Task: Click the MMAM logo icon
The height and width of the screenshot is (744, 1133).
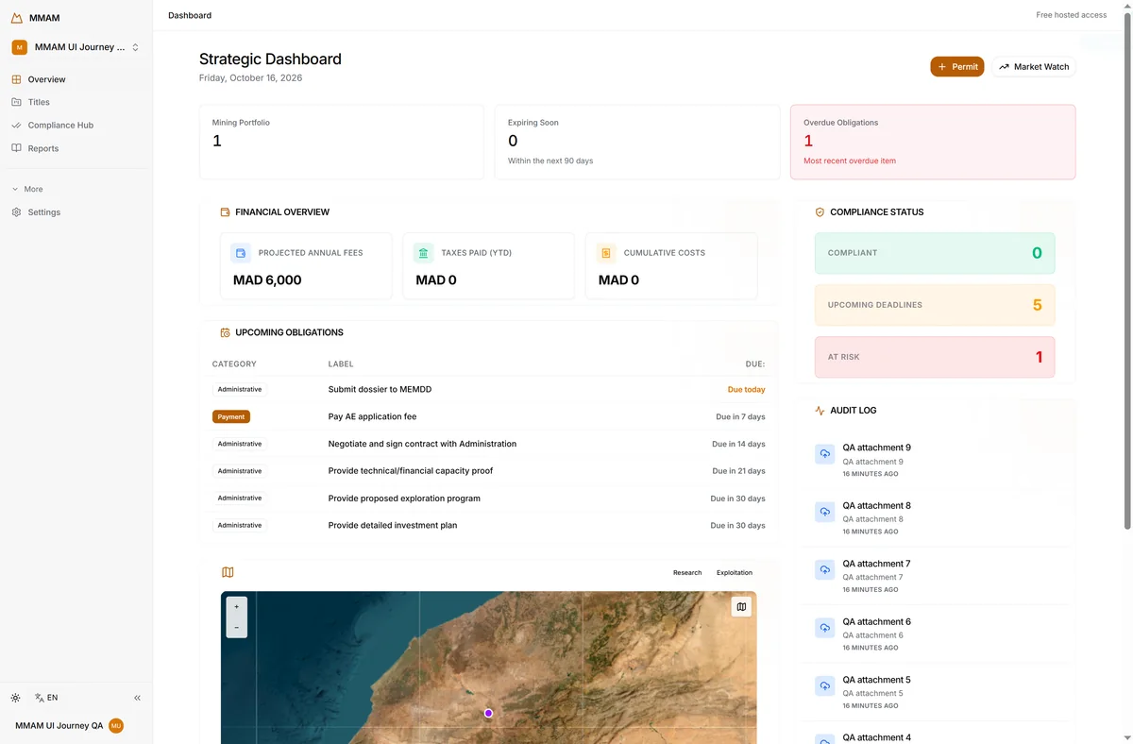Action: point(16,18)
